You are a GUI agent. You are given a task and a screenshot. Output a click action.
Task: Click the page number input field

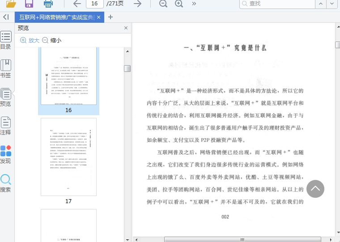click(94, 4)
